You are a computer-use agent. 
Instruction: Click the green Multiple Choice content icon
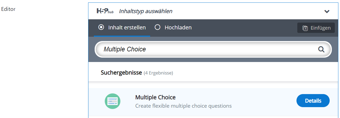point(112,101)
